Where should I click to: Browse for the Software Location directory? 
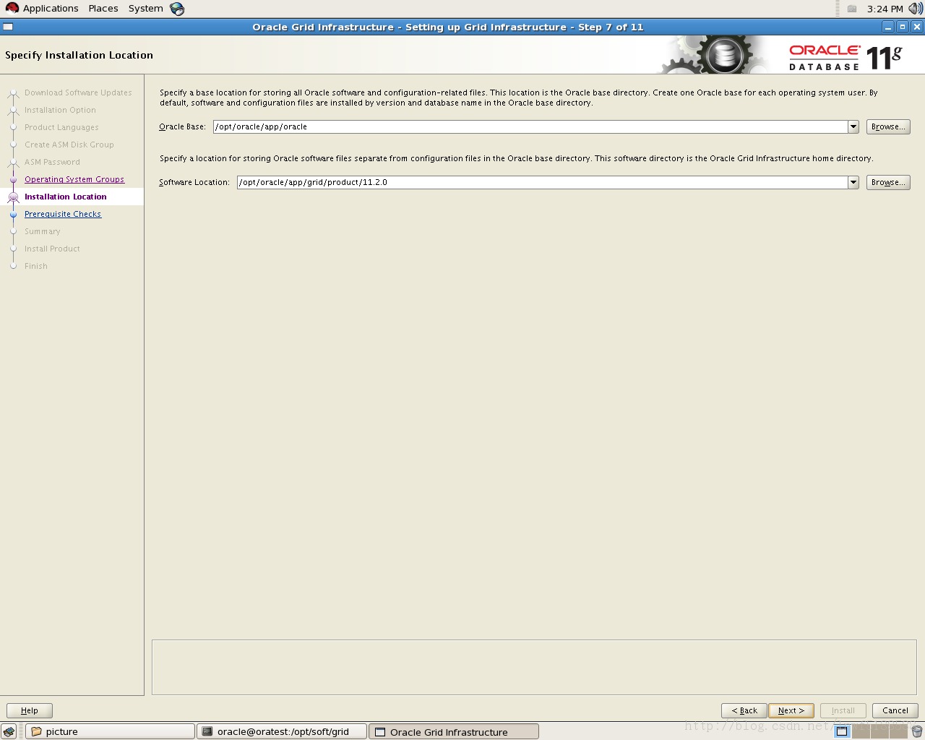click(x=888, y=182)
